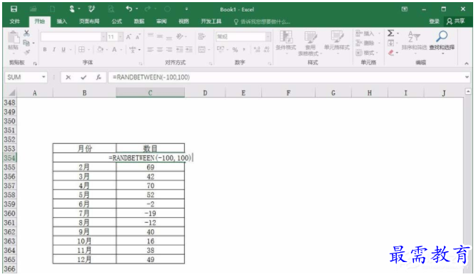This screenshot has width=476, height=277.
Task: Click the Fill down arrow icon
Action: click(x=391, y=43)
